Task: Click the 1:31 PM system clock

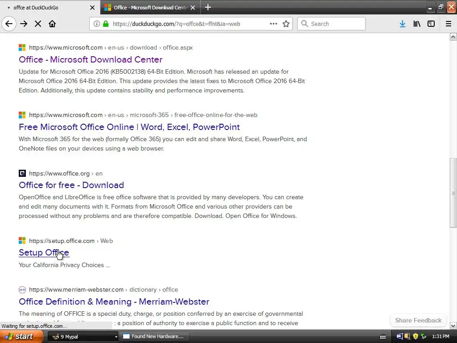Action: pos(440,337)
